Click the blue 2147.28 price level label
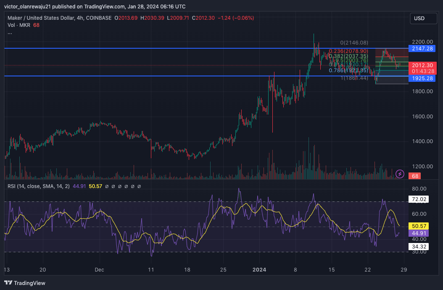443x290 pixels. pyautogui.click(x=422, y=48)
